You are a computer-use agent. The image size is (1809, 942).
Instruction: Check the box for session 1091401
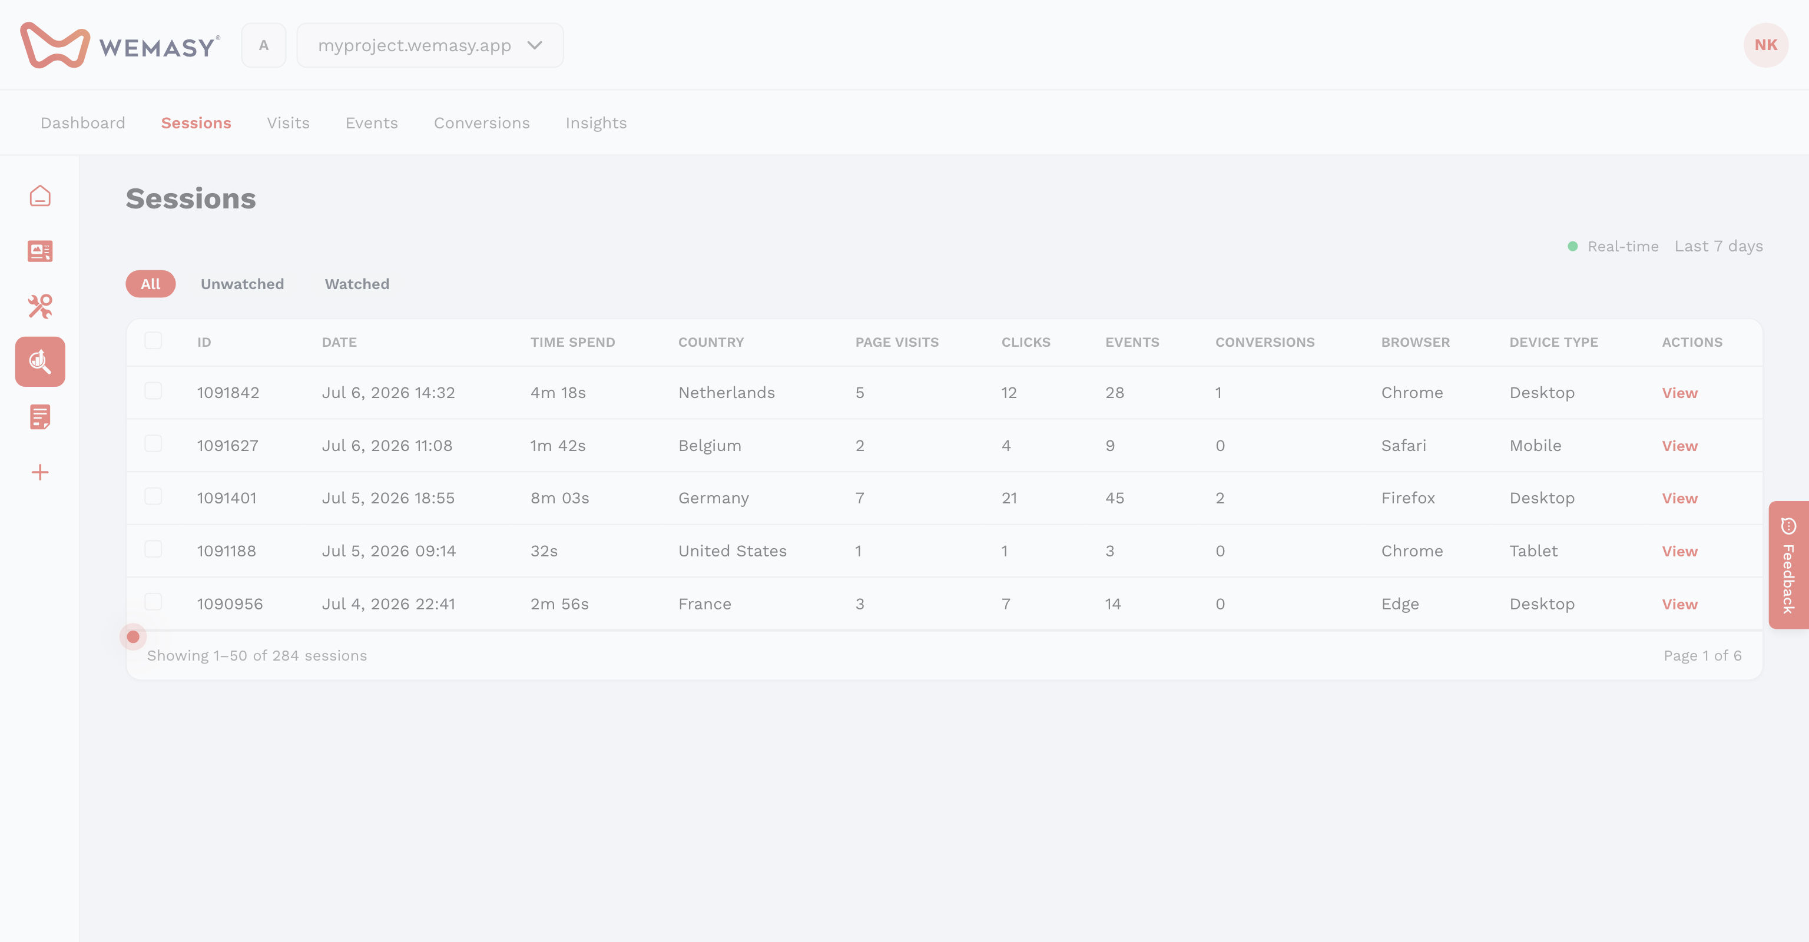[x=153, y=496]
